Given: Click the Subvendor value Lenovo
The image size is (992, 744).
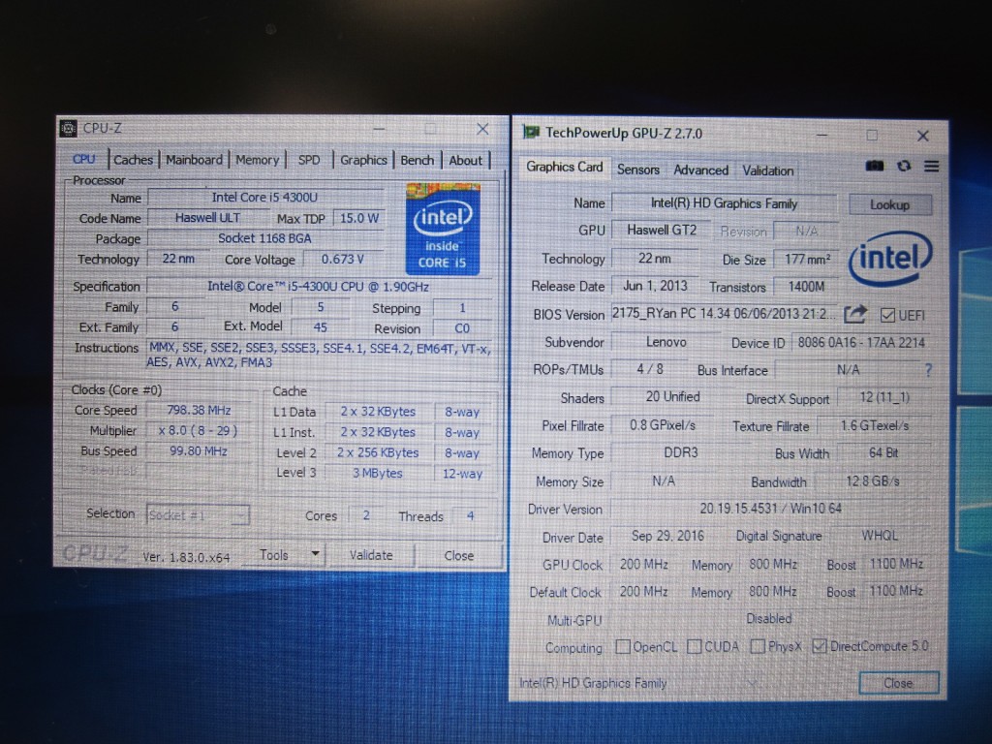Looking at the screenshot, I should click(x=666, y=342).
